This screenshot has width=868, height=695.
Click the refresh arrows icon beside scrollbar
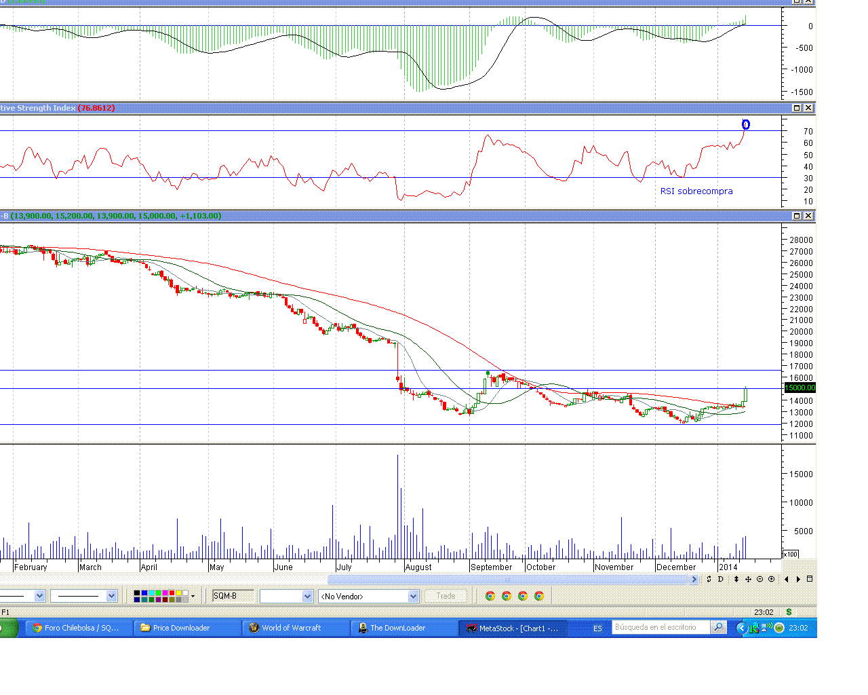click(x=709, y=579)
